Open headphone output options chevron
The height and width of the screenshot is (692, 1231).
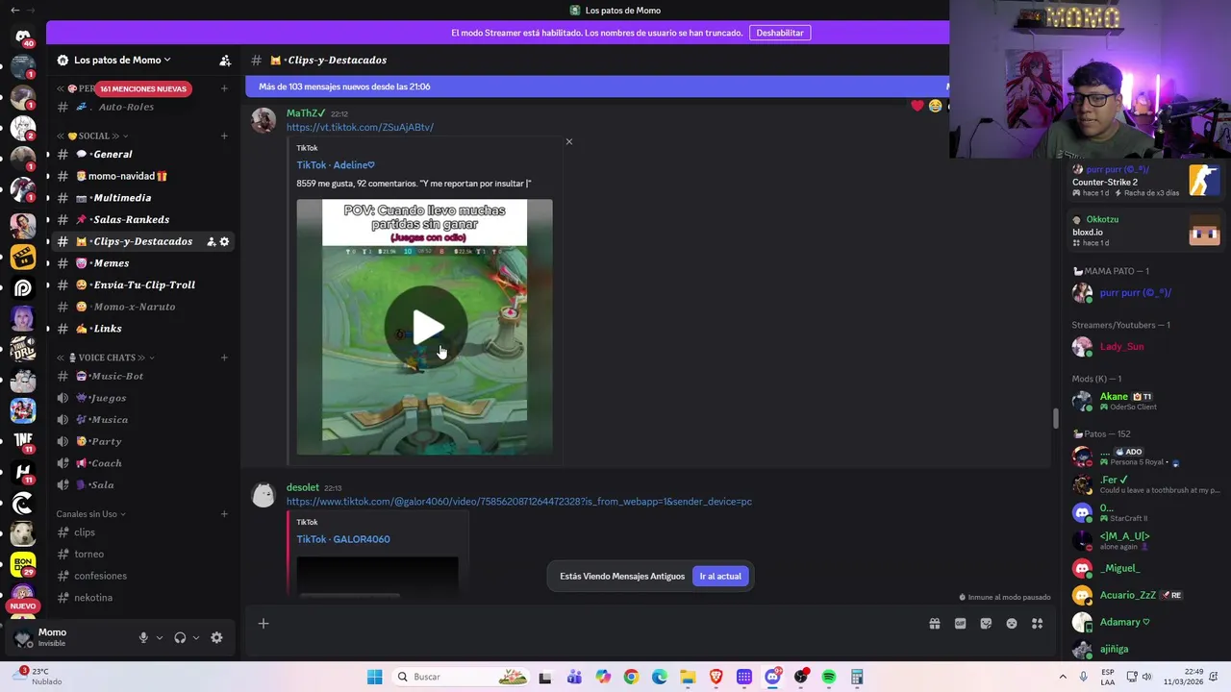[196, 637]
